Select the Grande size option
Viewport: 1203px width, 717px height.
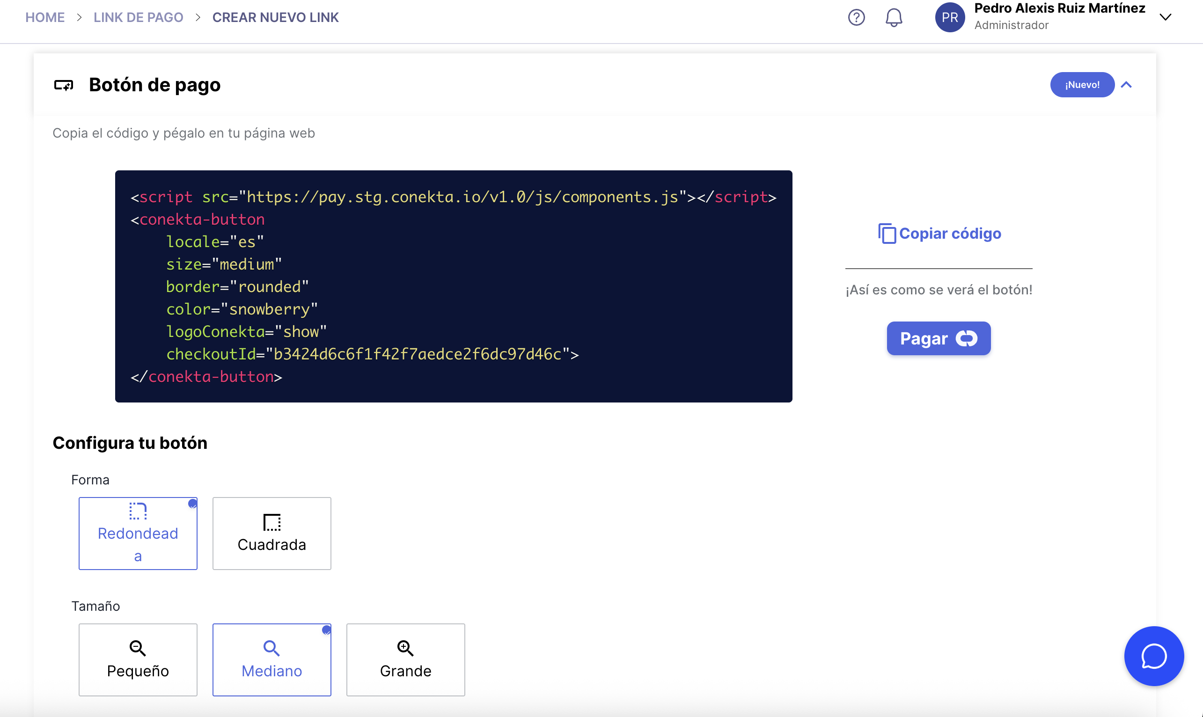tap(405, 659)
